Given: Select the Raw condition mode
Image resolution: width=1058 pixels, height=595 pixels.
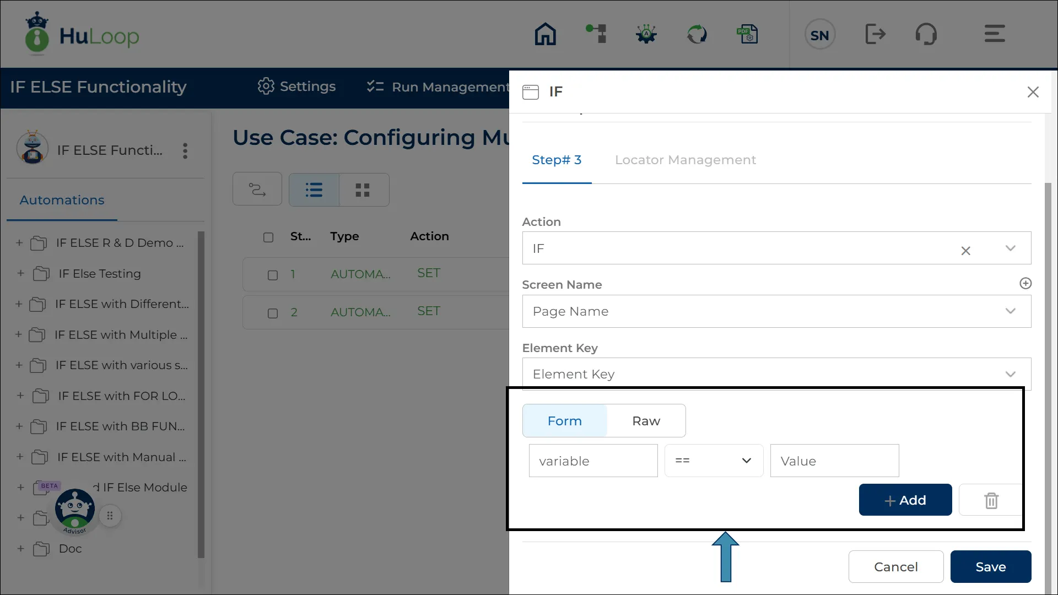Looking at the screenshot, I should point(646,421).
